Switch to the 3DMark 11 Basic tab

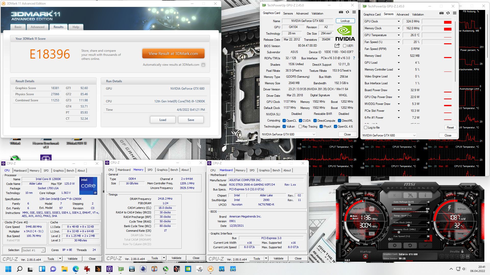tap(18, 27)
